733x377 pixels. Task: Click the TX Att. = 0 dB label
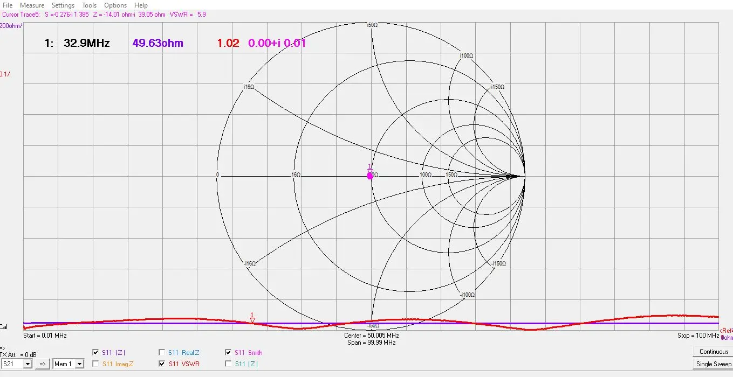click(18, 354)
